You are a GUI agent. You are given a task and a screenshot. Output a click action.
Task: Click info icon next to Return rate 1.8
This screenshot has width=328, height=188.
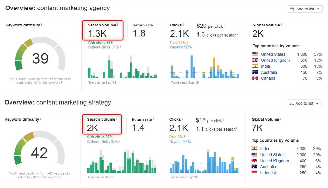pos(154,24)
